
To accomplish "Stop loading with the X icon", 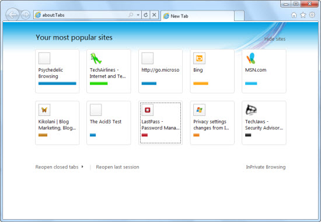I will click(x=154, y=15).
